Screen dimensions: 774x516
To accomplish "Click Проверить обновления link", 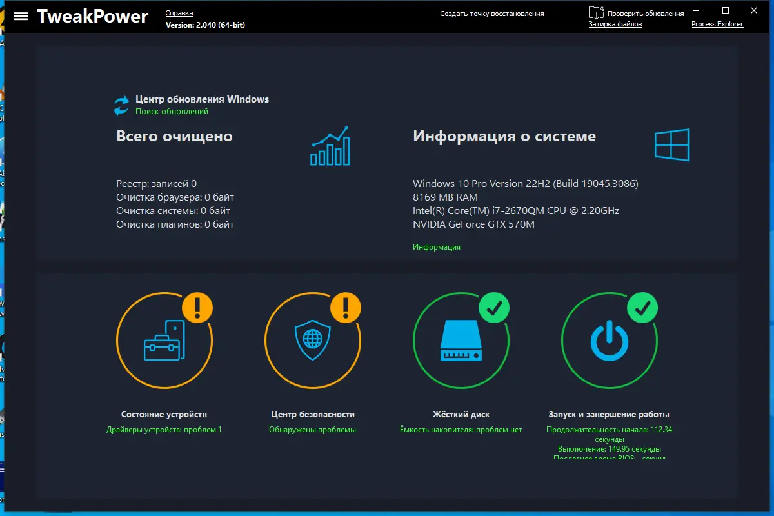I will click(x=646, y=14).
